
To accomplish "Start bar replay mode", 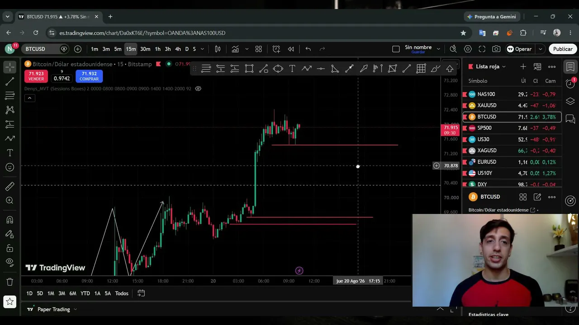I will click(291, 49).
